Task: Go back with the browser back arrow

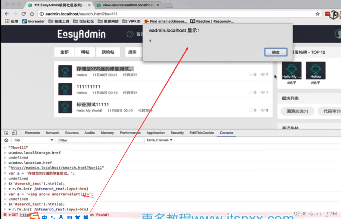Action: coord(7,14)
